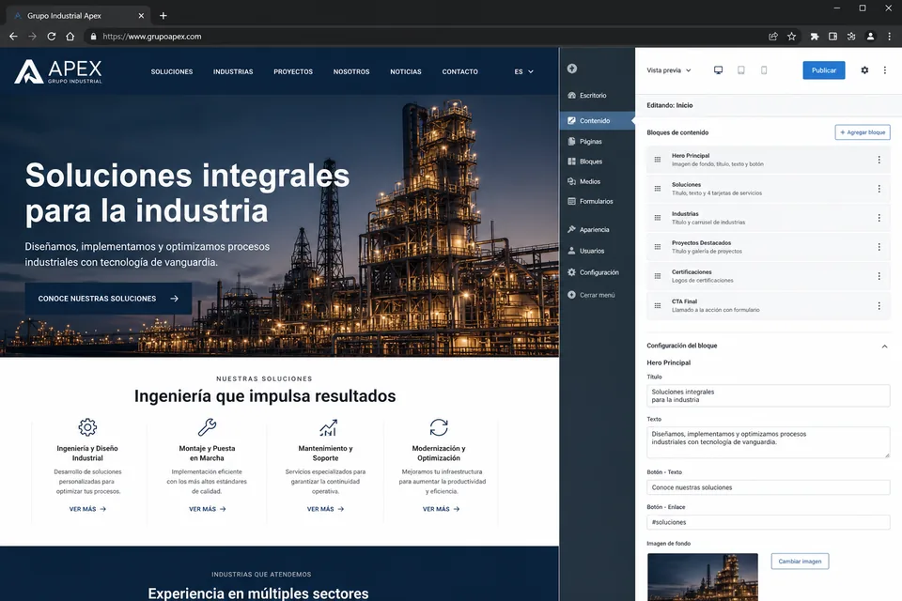This screenshot has height=601, width=902.
Task: Switch to desktop preview device icon
Action: (x=718, y=70)
